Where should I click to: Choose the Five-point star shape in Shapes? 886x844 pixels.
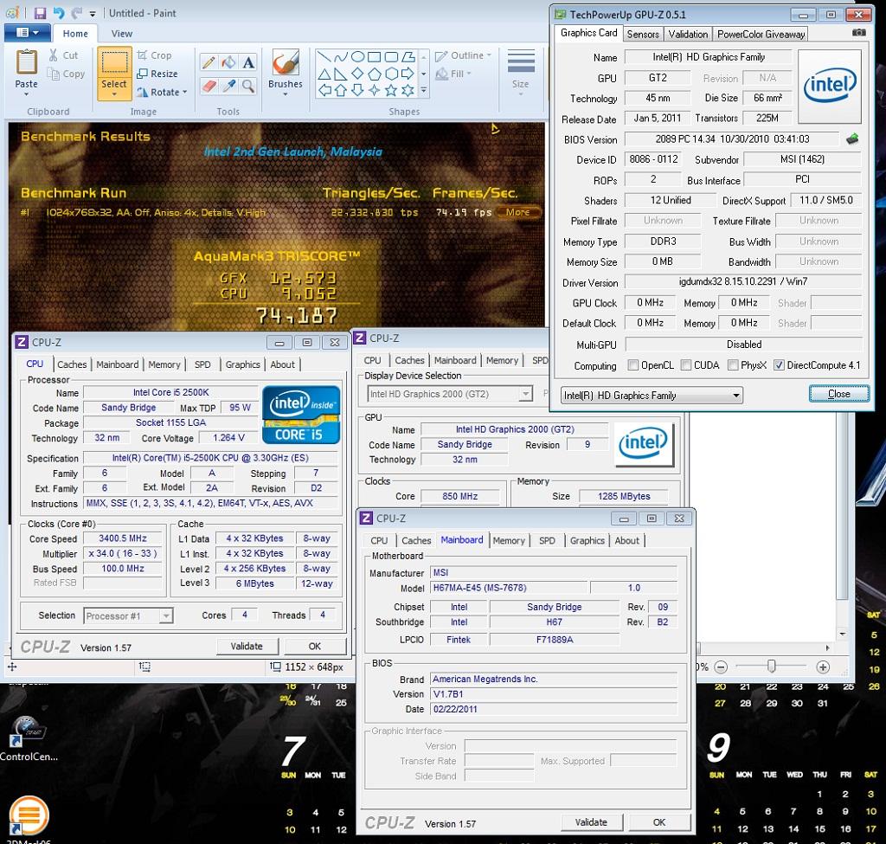click(x=391, y=90)
